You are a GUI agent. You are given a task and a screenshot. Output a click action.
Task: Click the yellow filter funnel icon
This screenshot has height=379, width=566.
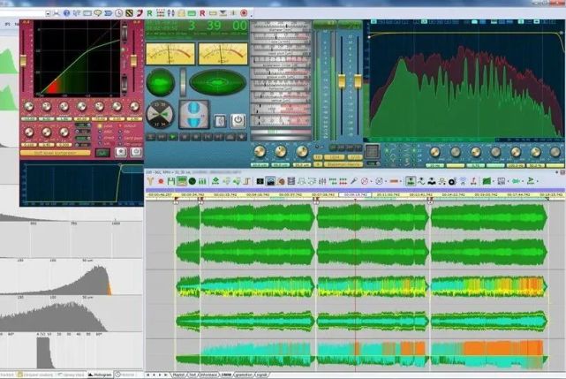[x=152, y=180]
